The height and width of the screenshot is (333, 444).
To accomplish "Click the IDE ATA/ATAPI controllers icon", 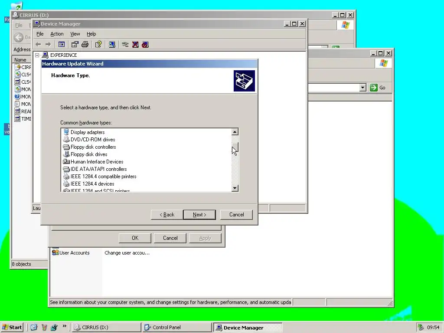I will pyautogui.click(x=66, y=169).
